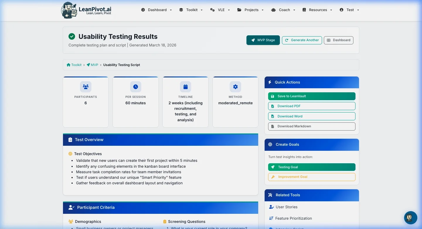Viewport: 422px width, 229px height.
Task: Click the sort icon beside Feature Prioritization
Action: point(271,218)
